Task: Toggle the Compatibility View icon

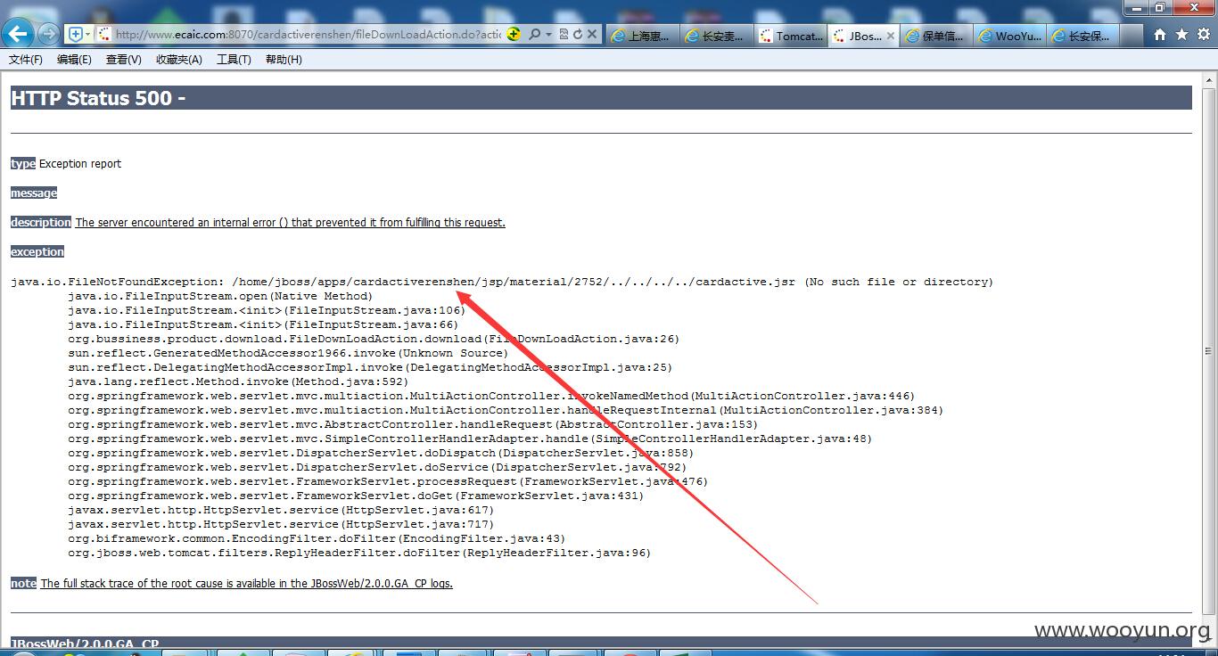Action: click(x=564, y=34)
